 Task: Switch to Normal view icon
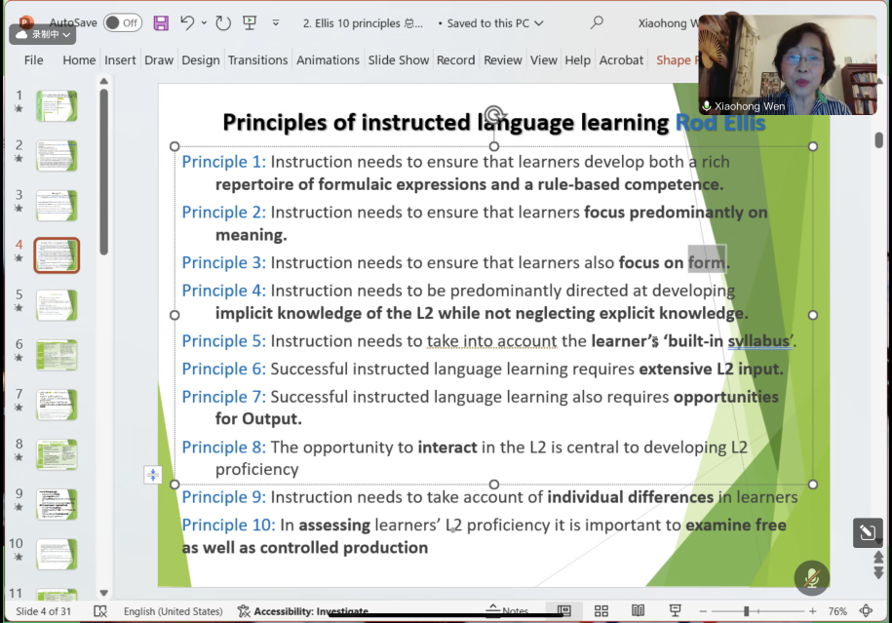click(x=563, y=611)
